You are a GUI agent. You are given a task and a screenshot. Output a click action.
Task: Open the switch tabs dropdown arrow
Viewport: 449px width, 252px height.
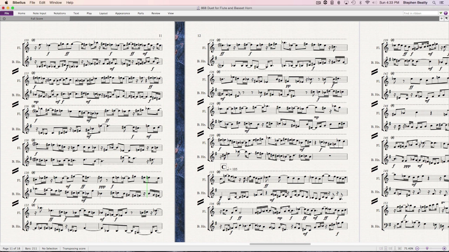point(447,19)
